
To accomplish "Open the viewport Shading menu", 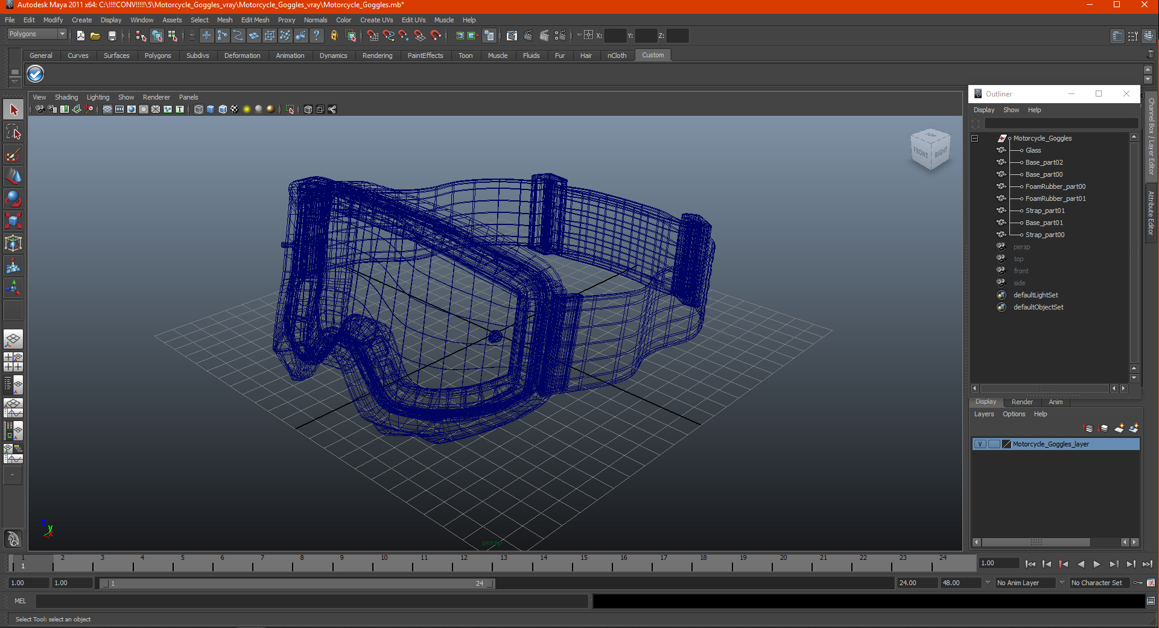I will [x=66, y=97].
